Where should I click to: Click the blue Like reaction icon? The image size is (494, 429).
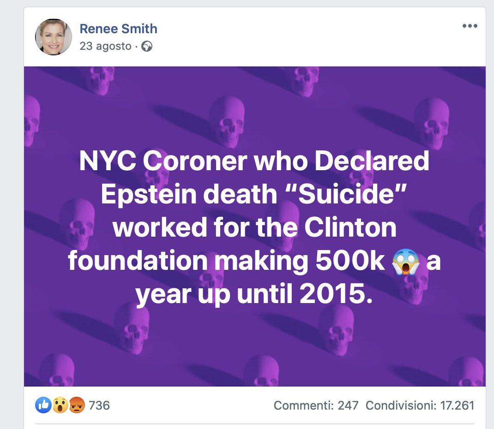[x=43, y=405]
